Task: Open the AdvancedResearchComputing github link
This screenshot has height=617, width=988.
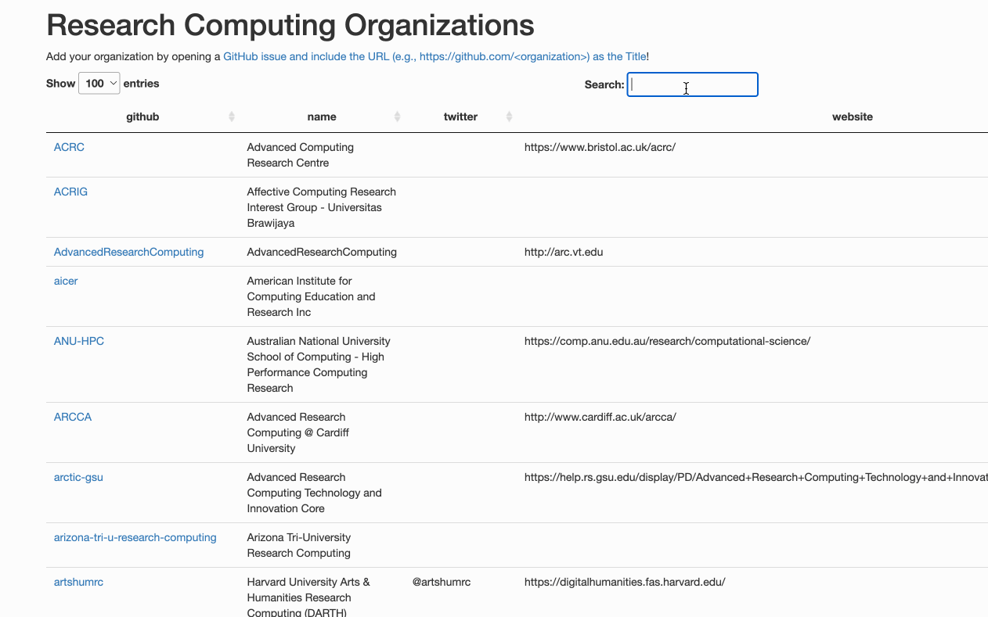Action: pyautogui.click(x=128, y=252)
